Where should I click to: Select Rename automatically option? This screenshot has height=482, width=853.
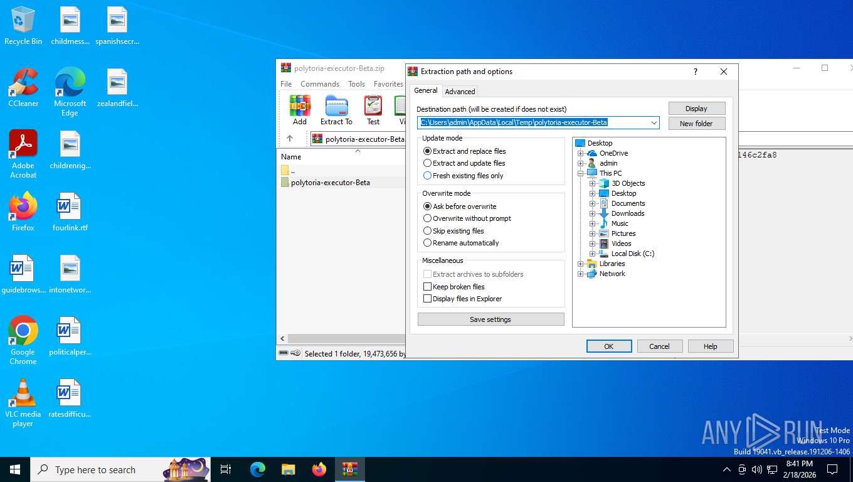pos(461,243)
